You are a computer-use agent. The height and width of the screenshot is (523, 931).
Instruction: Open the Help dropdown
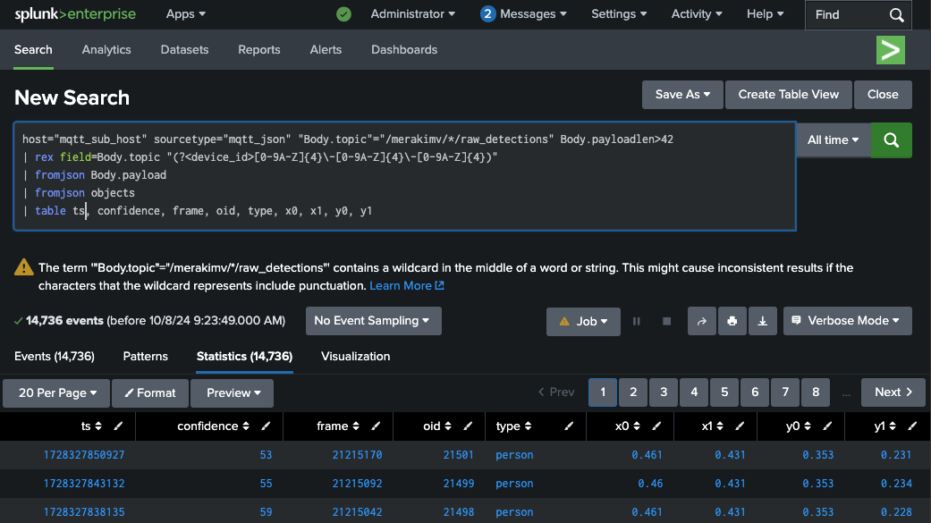[766, 14]
